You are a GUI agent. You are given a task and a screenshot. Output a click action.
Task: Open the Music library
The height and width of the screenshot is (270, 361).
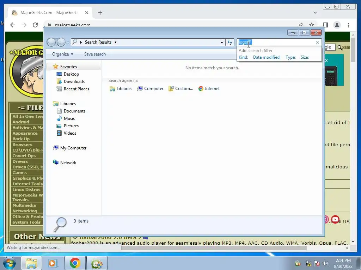point(69,118)
